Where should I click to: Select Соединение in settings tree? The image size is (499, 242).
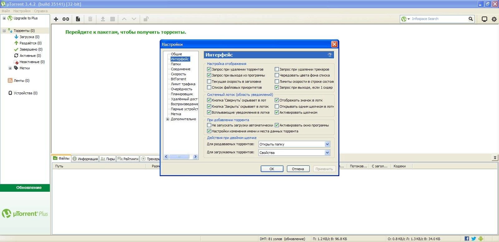pyautogui.click(x=181, y=69)
